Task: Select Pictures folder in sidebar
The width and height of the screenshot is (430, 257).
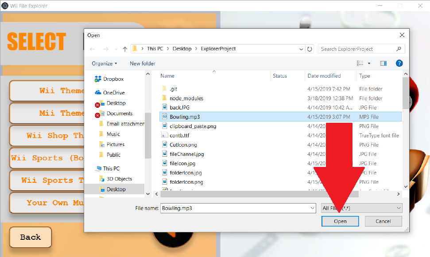Action: [112, 144]
